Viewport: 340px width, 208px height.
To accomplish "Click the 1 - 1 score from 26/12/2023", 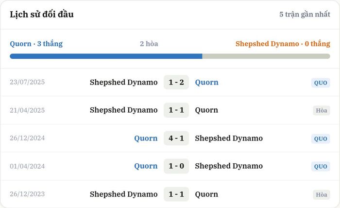I will (x=176, y=194).
